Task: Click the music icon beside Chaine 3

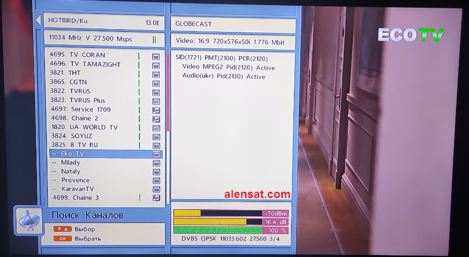Action: tap(156, 198)
